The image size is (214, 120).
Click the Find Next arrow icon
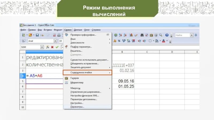click(196, 35)
